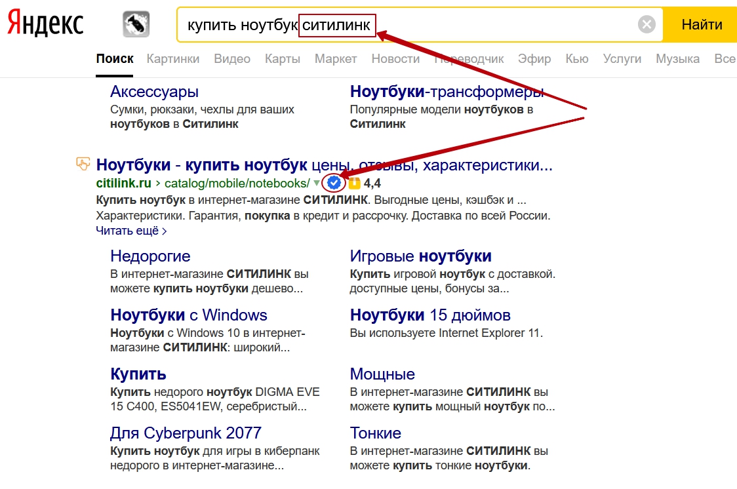Switch to the Поиск tab

pyautogui.click(x=115, y=59)
